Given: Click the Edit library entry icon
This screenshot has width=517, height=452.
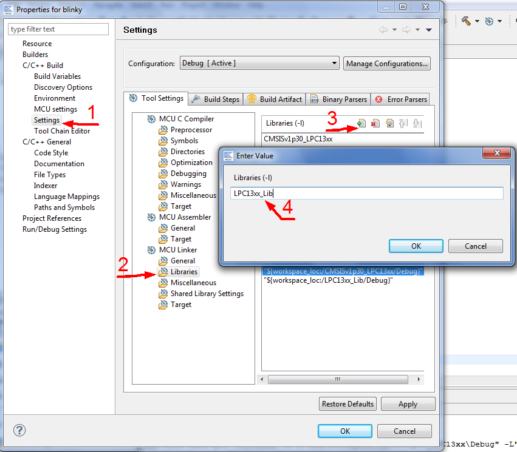Looking at the screenshot, I should click(389, 124).
